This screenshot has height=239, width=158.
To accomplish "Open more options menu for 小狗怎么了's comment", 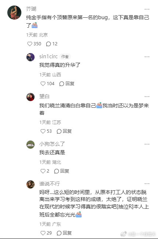I will 147,144.
